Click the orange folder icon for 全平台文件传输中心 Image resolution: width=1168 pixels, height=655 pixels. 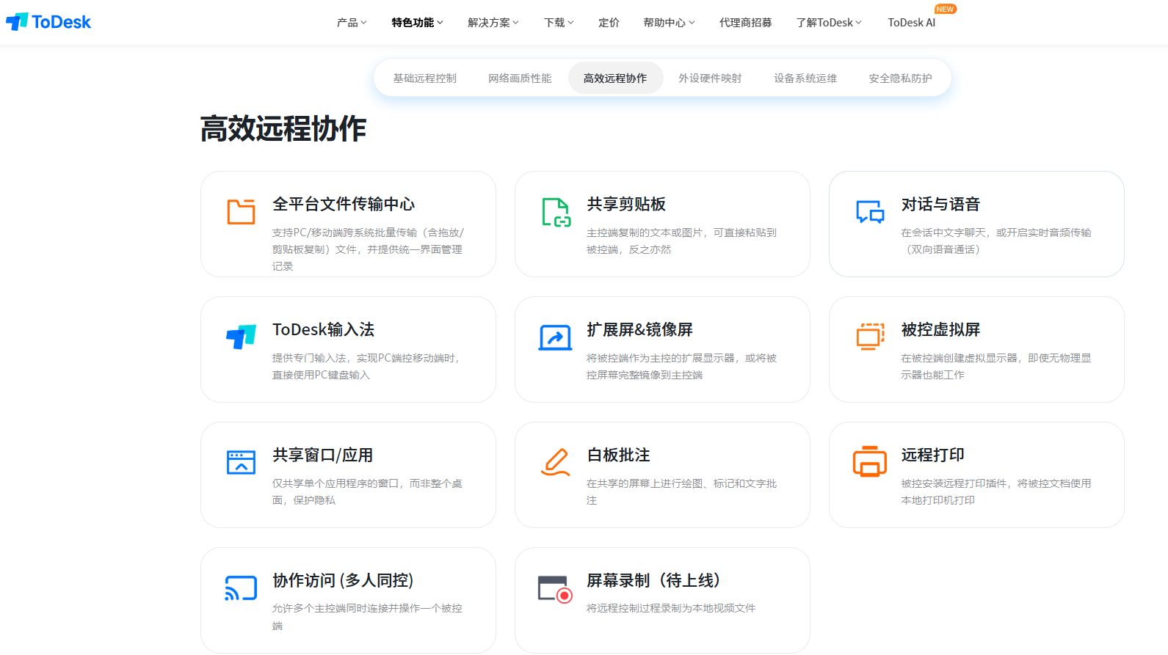click(x=241, y=211)
